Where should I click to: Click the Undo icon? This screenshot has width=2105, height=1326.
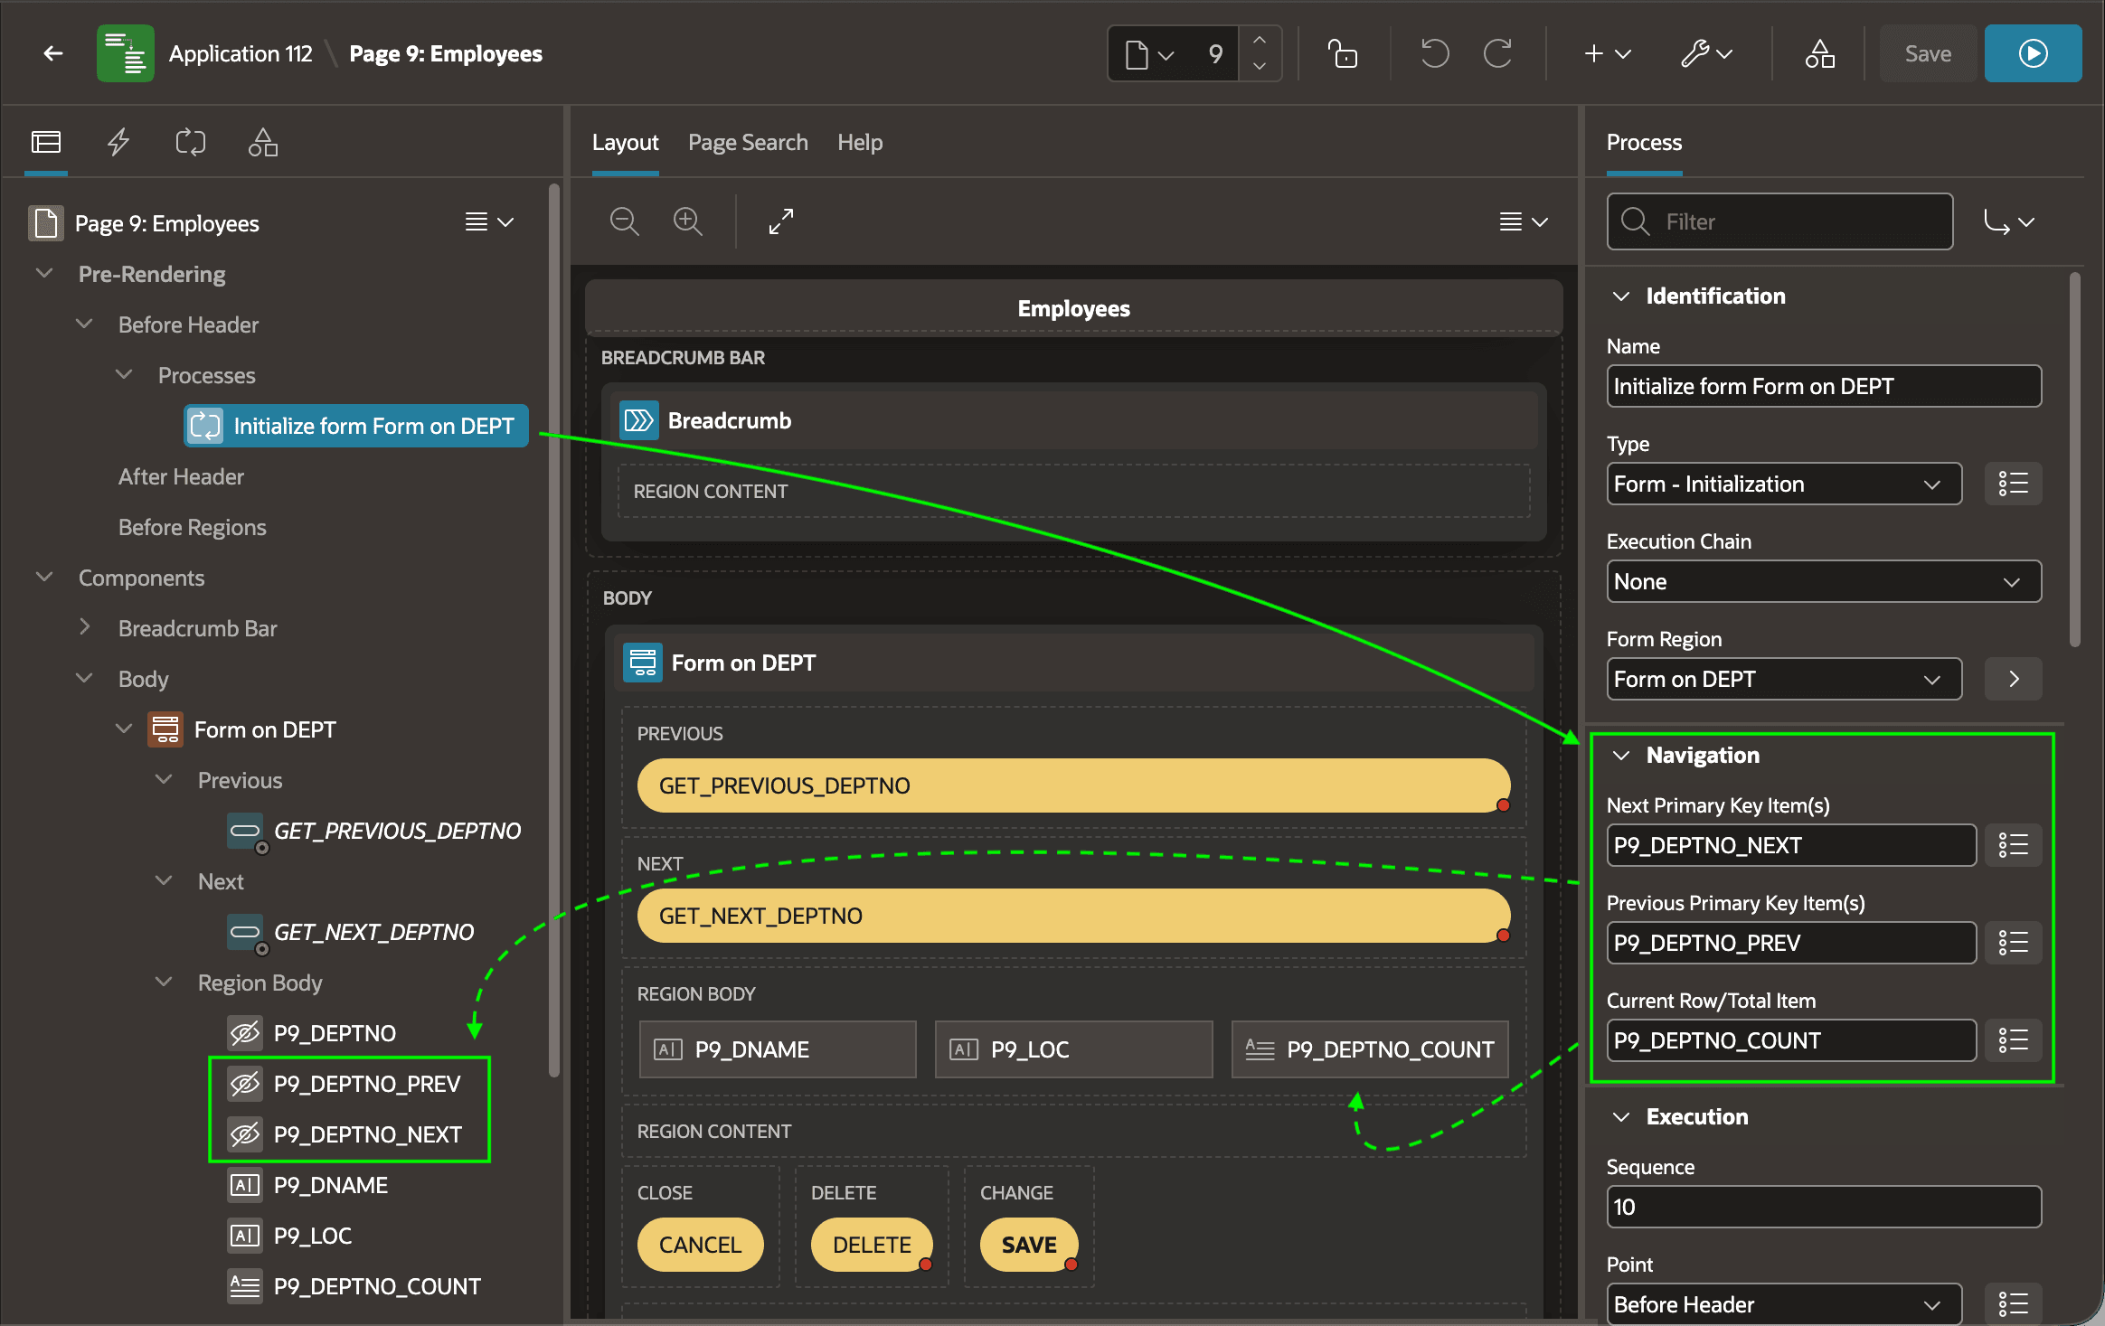pos(1434,53)
